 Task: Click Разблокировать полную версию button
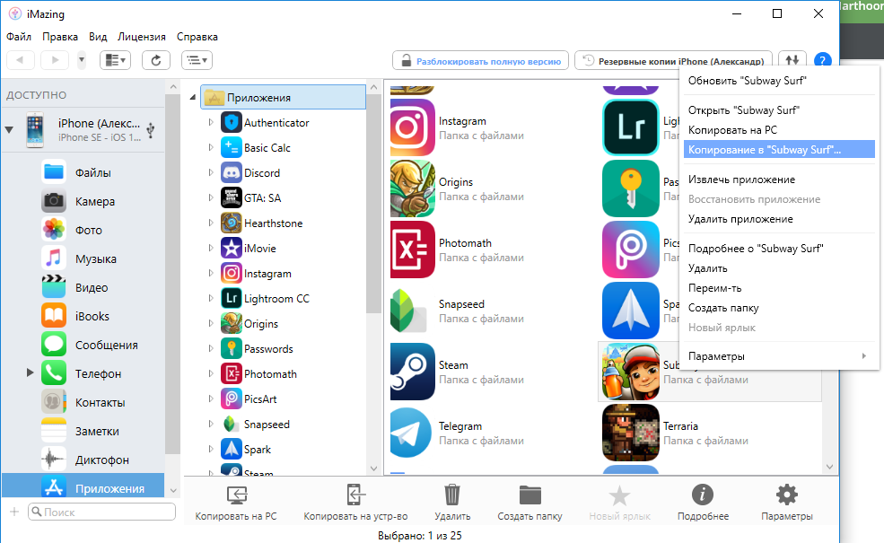[481, 61]
